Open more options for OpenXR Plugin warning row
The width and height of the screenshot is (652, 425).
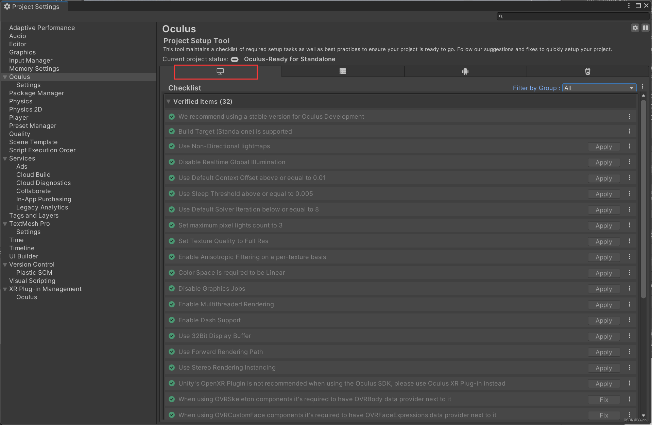coord(630,383)
